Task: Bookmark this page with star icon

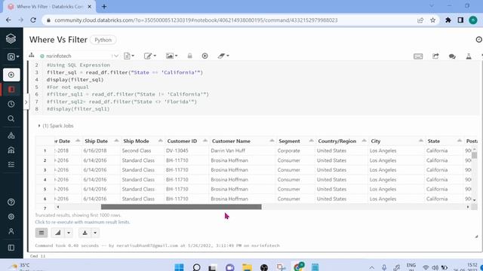Action: [432, 20]
